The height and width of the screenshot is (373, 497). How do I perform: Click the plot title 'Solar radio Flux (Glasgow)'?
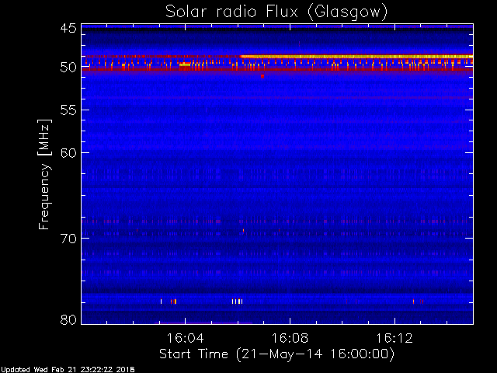coord(276,12)
